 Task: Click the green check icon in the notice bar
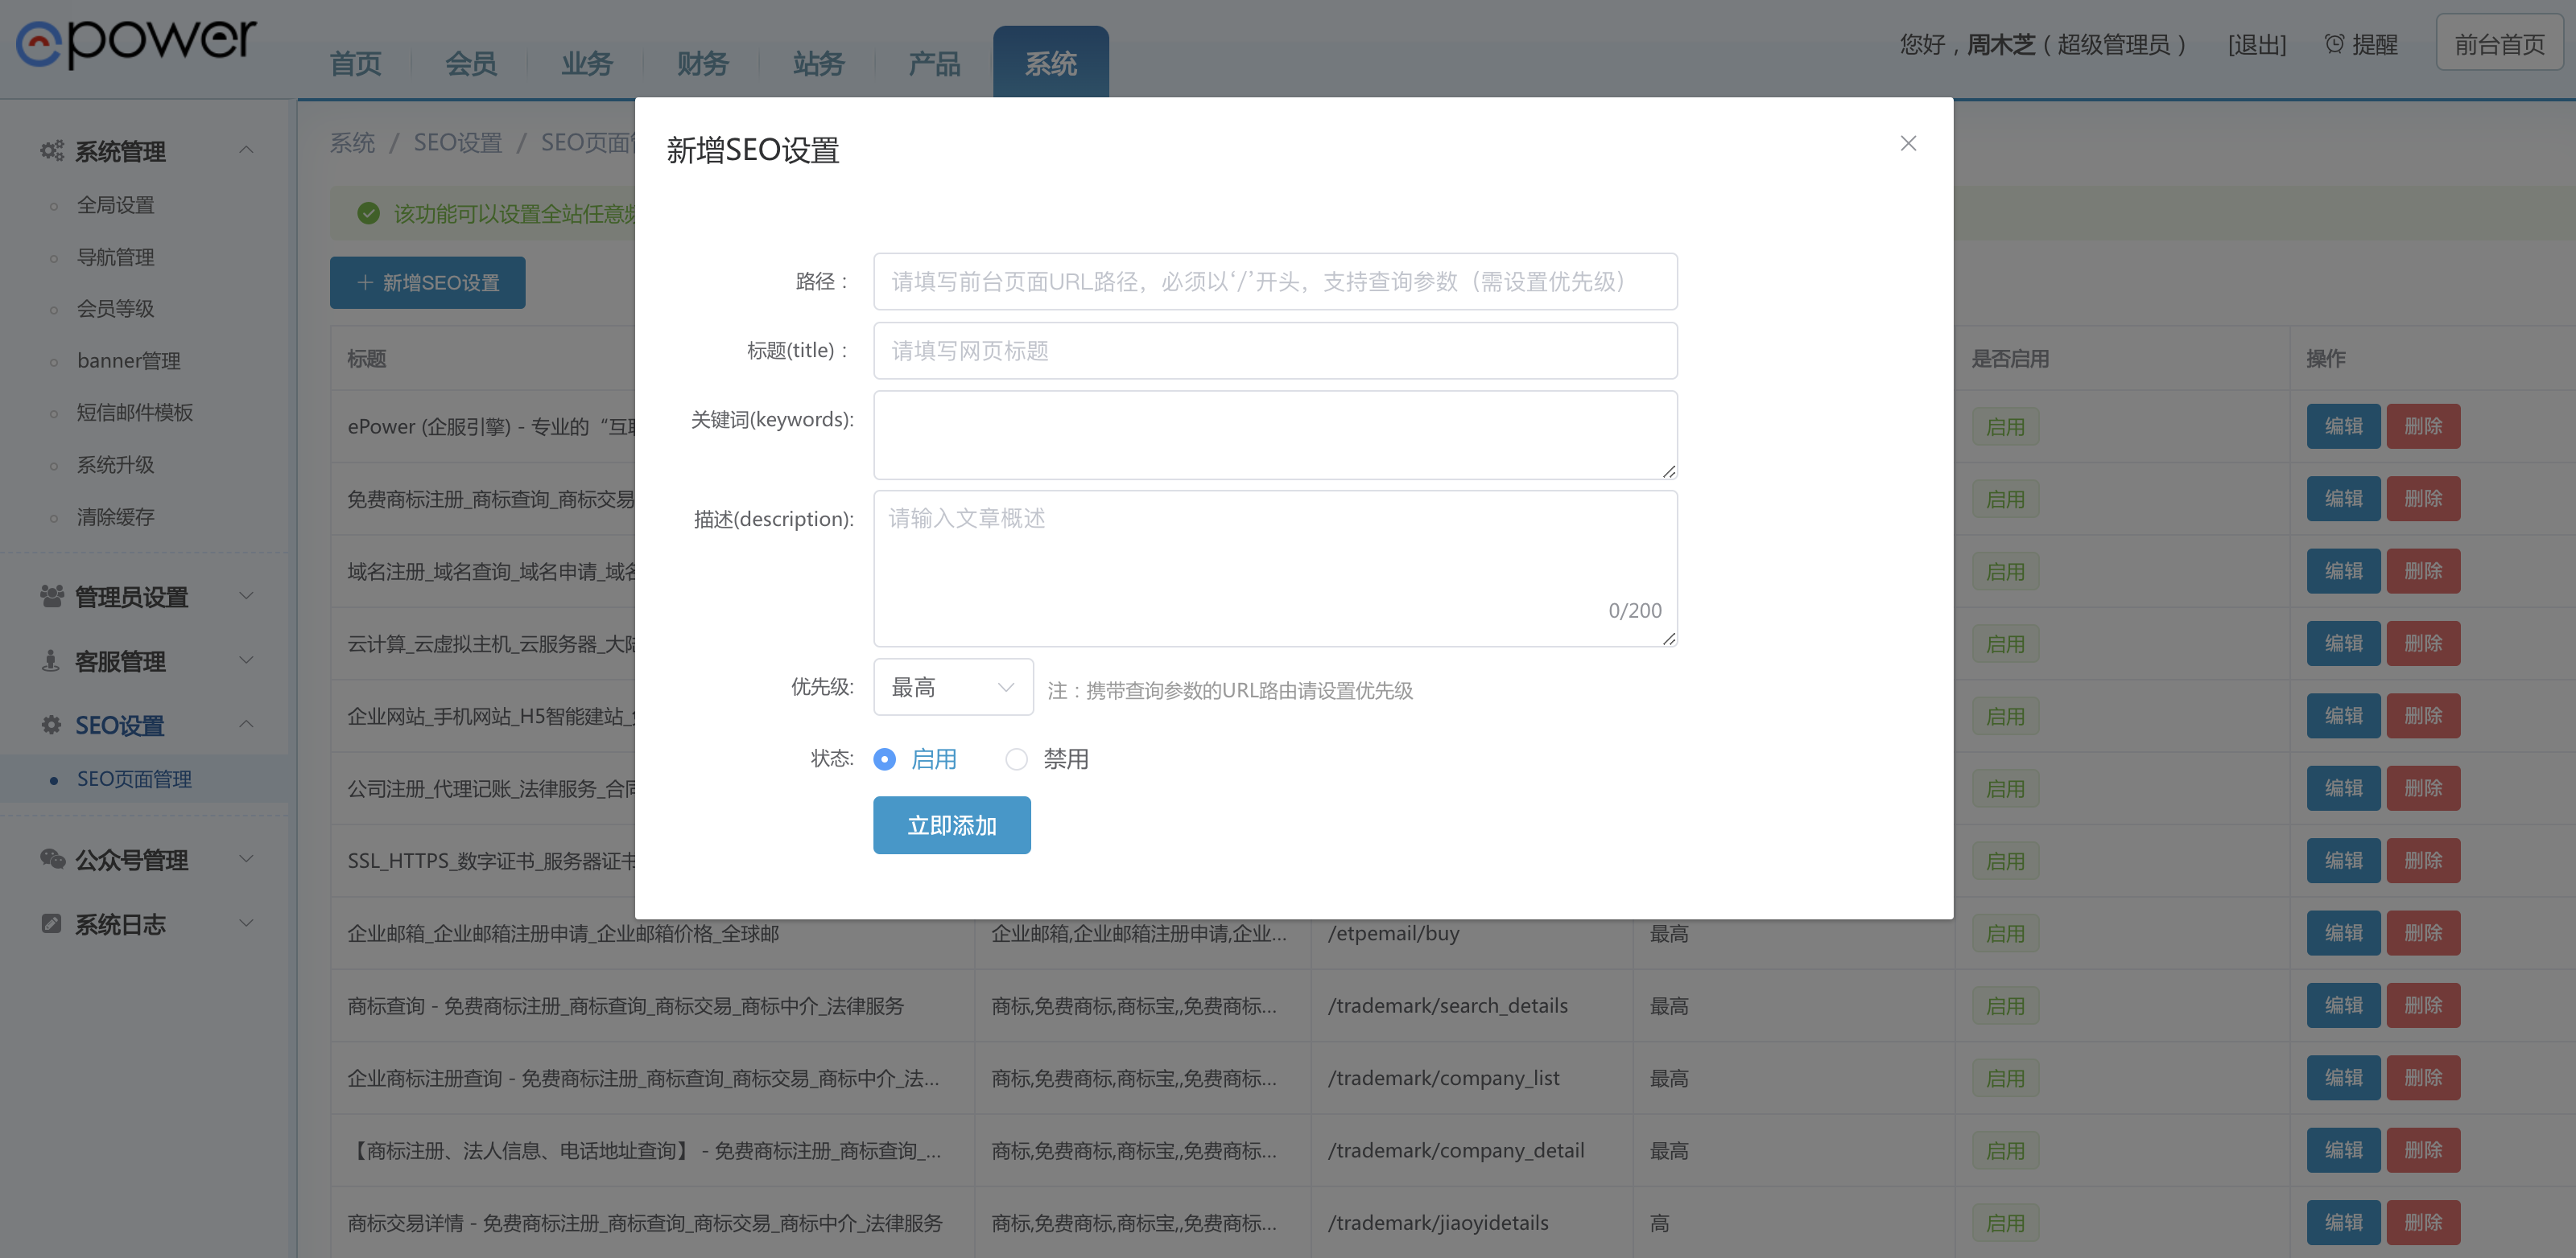(368, 213)
